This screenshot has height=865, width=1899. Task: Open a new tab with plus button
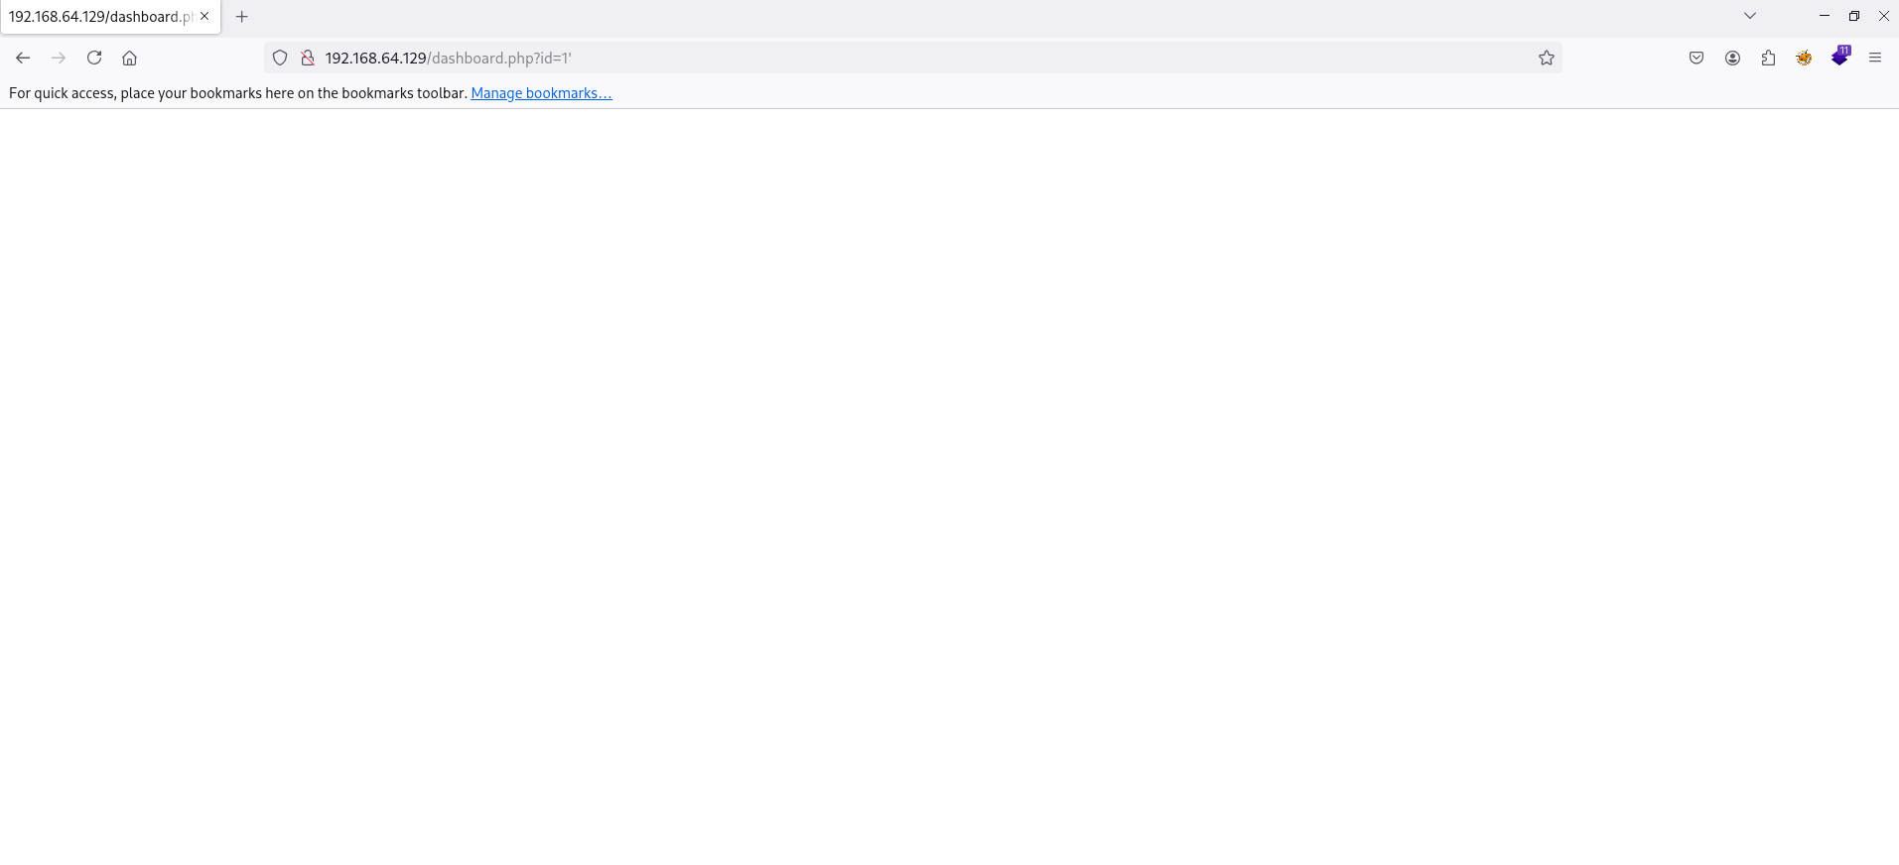tap(241, 16)
